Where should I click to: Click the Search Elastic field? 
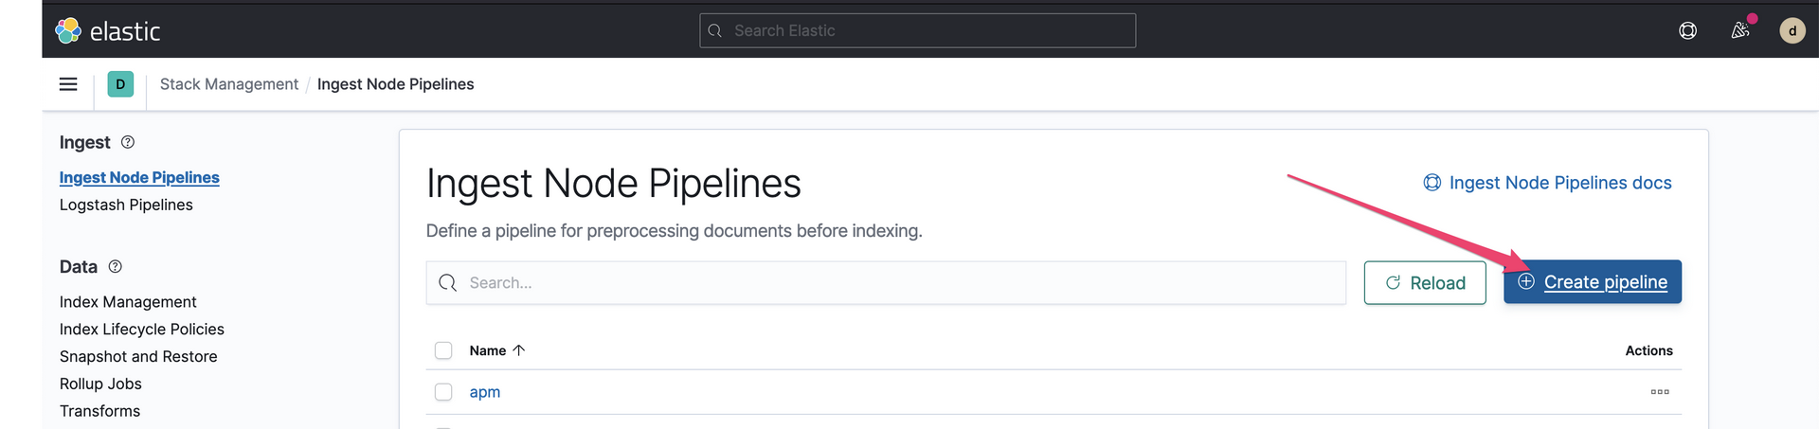point(917,30)
